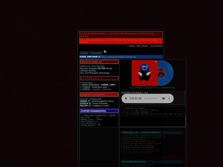Image resolution: width=223 pixels, height=167 pixels.
Task: Click the TERMINAL SIGMA CONDUIT header
Action: 152,132
